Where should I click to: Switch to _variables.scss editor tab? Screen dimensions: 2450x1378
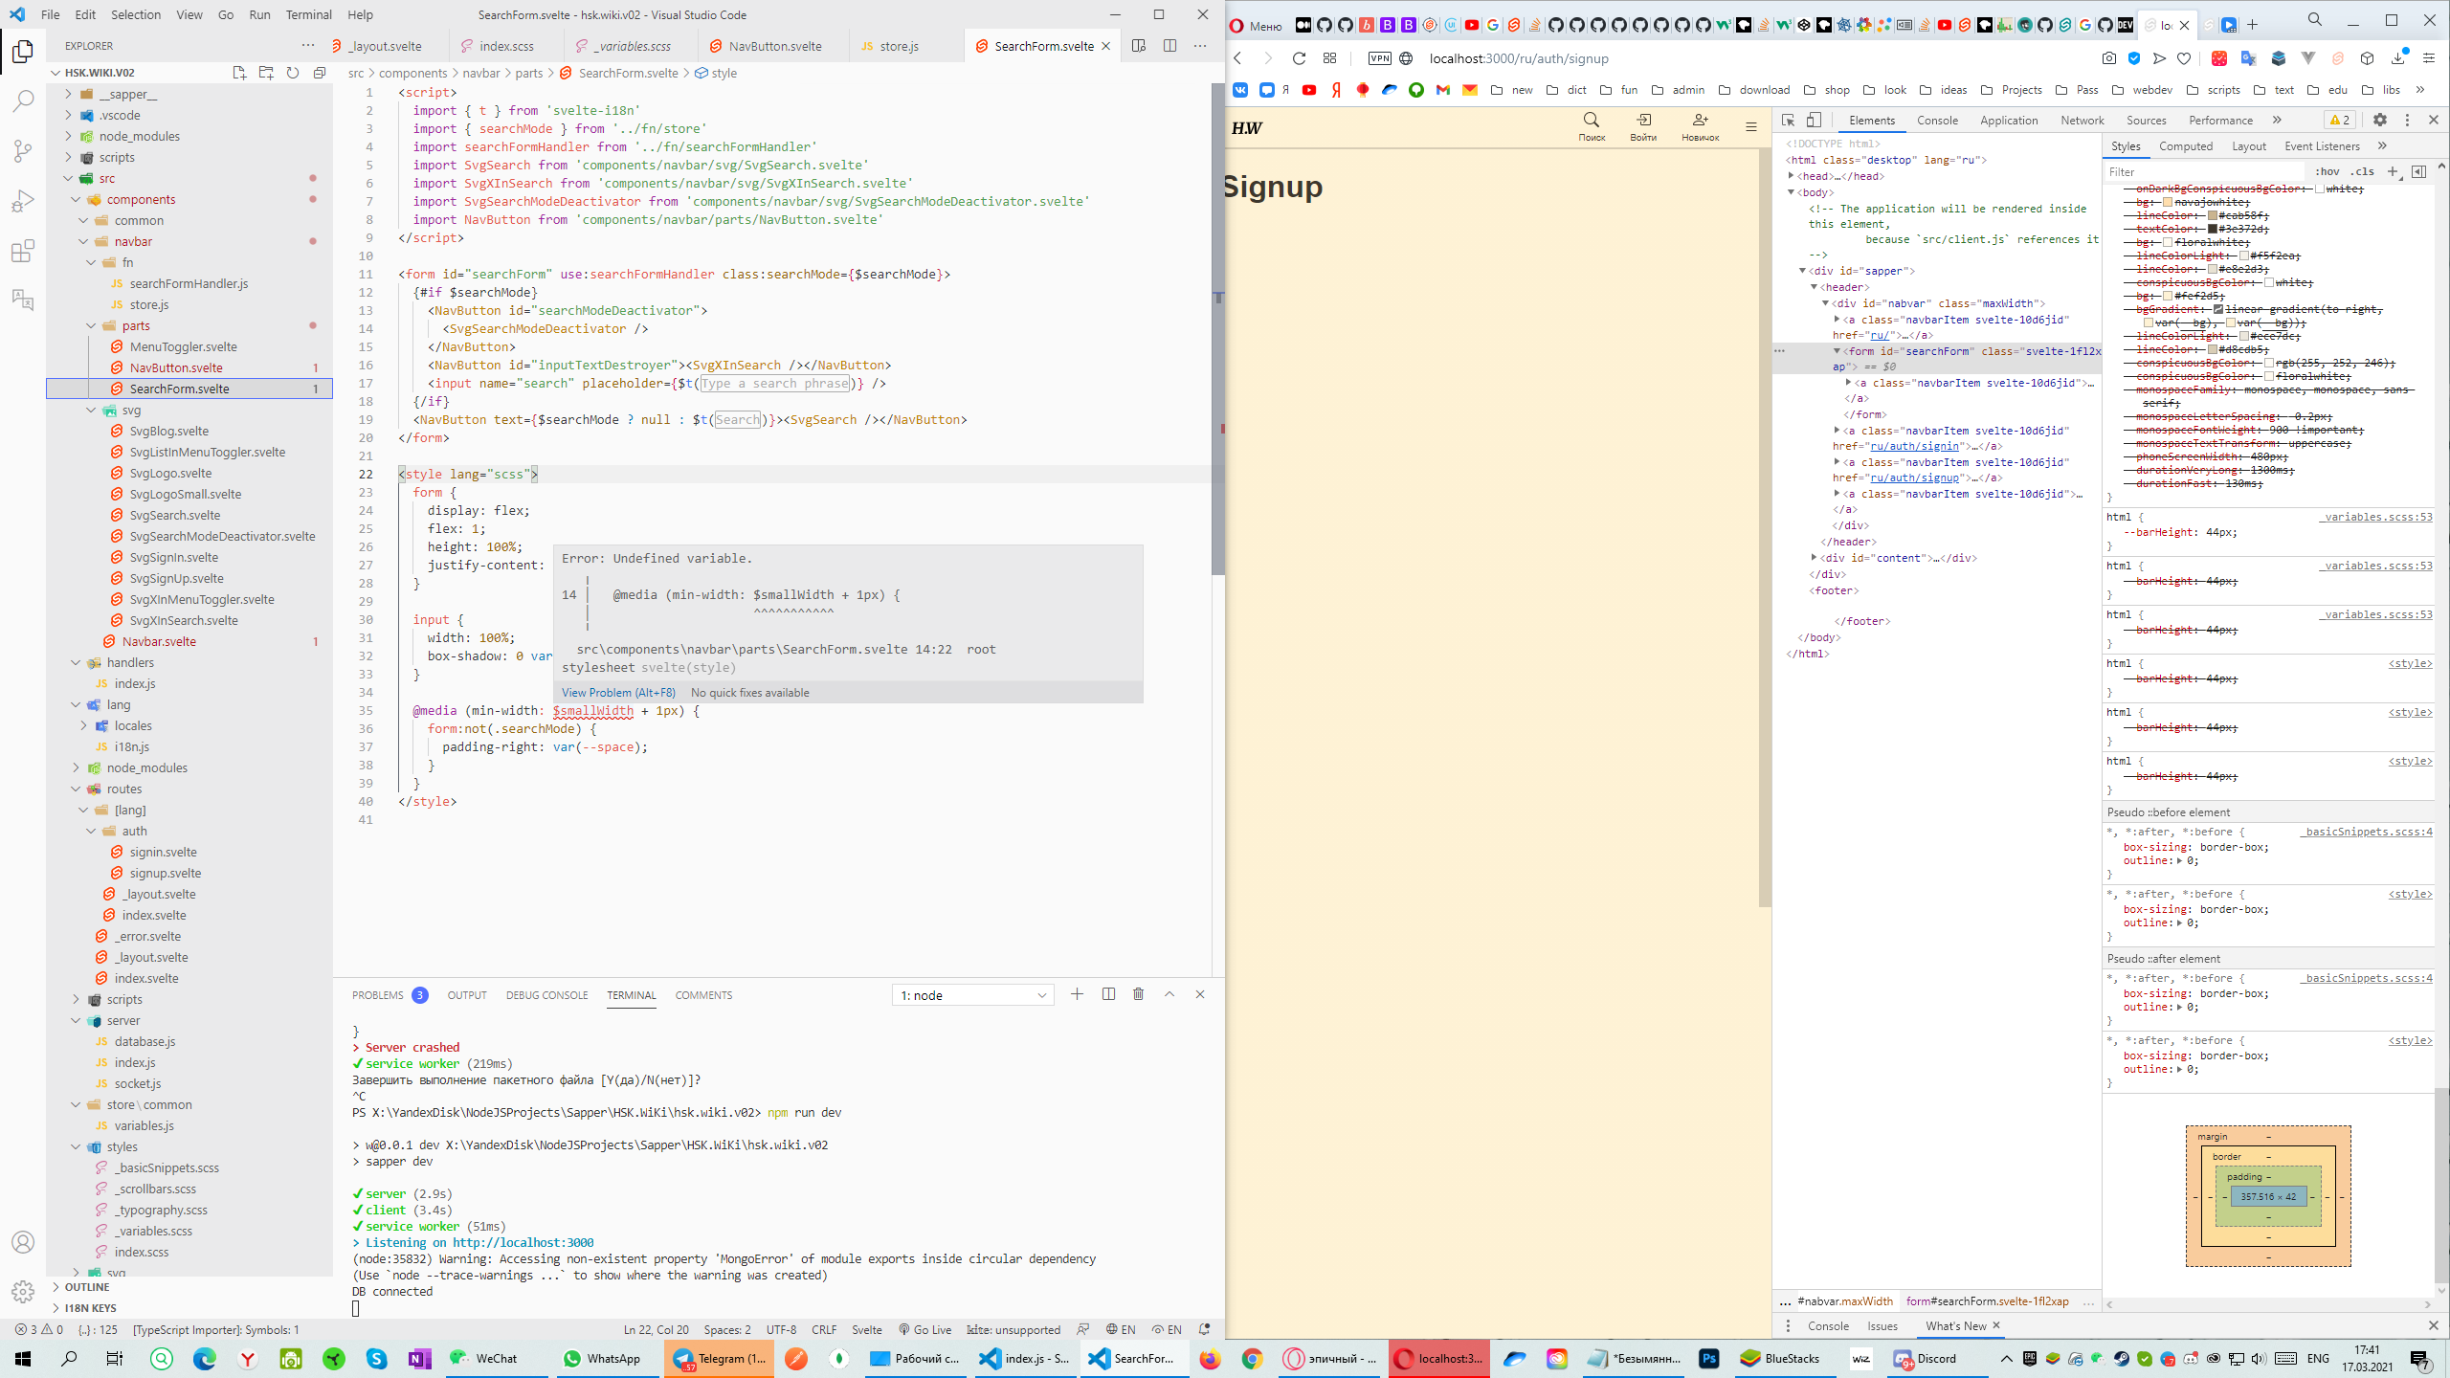[x=633, y=46]
